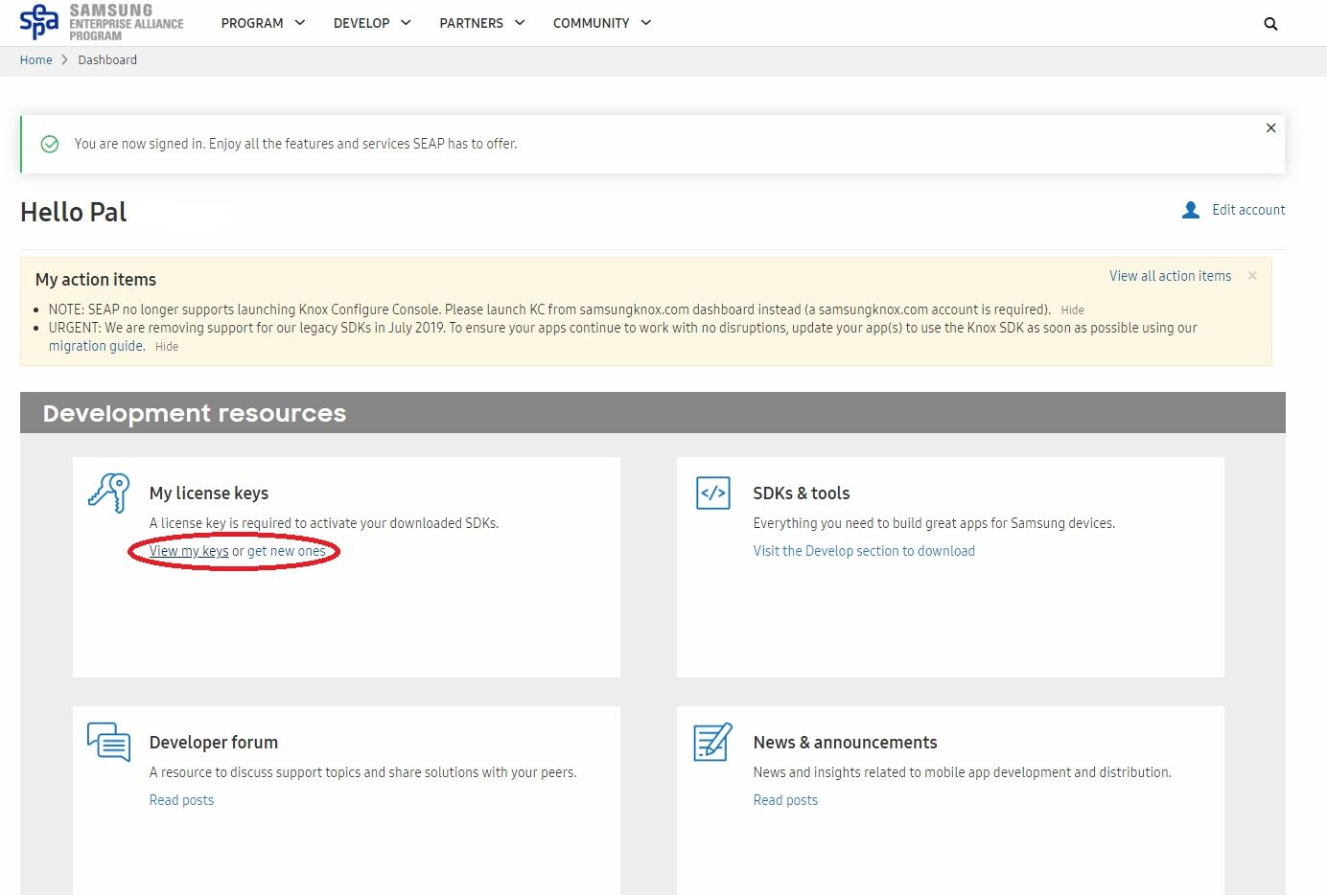The image size is (1327, 895).
Task: Open Edit account link
Action: click(x=1248, y=210)
